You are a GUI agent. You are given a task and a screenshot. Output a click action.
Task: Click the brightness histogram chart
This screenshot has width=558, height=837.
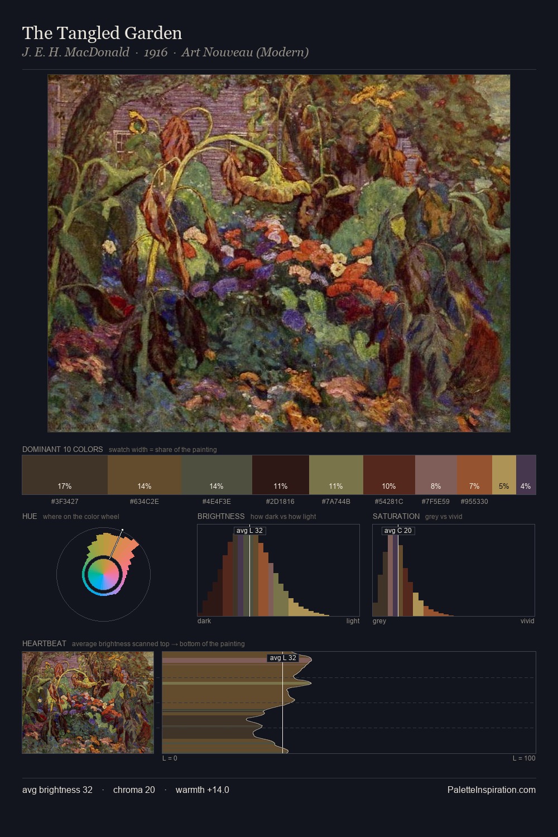point(278,570)
